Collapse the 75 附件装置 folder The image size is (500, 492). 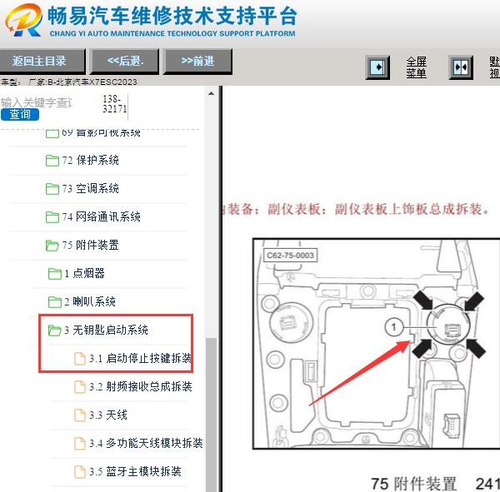(x=52, y=246)
